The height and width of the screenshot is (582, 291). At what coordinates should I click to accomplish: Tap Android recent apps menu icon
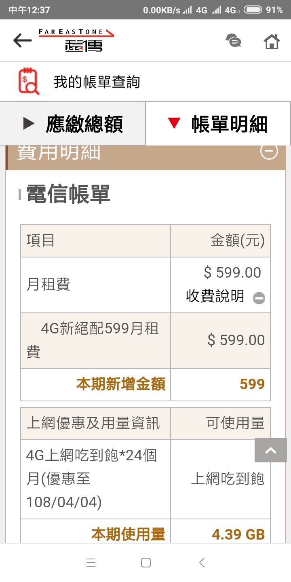[91, 563]
